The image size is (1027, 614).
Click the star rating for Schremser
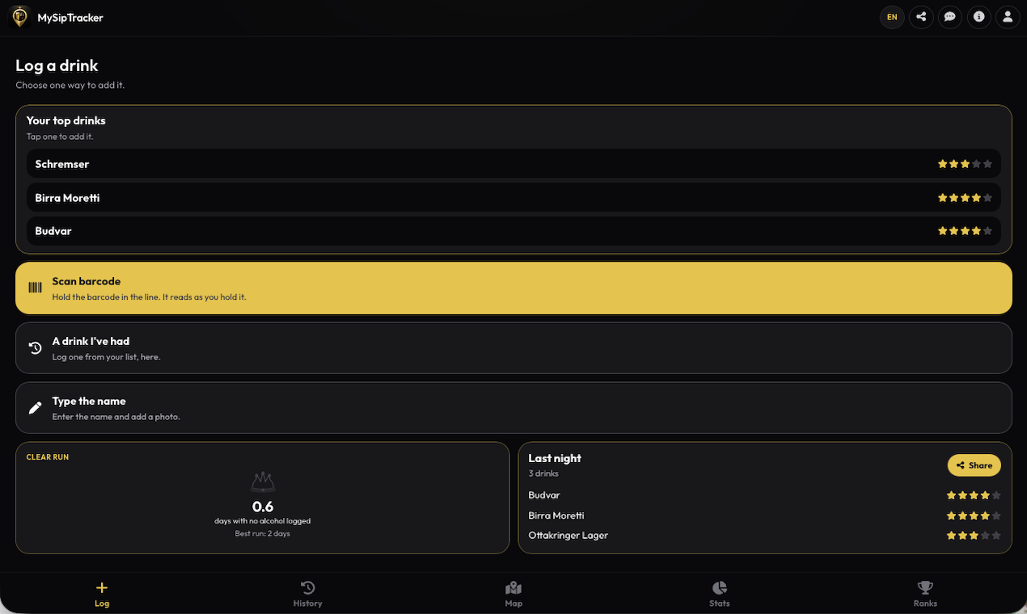965,164
